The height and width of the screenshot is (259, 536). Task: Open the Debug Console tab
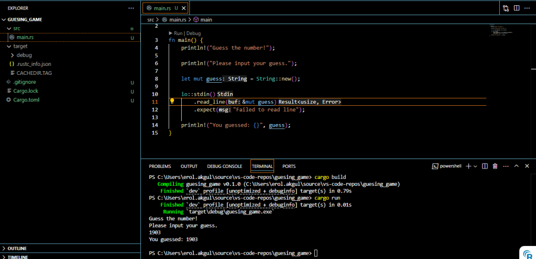pos(224,166)
